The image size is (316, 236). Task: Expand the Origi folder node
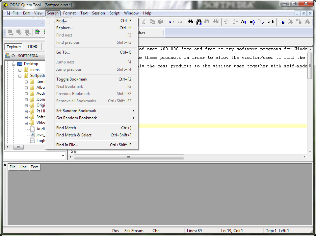coord(26,106)
